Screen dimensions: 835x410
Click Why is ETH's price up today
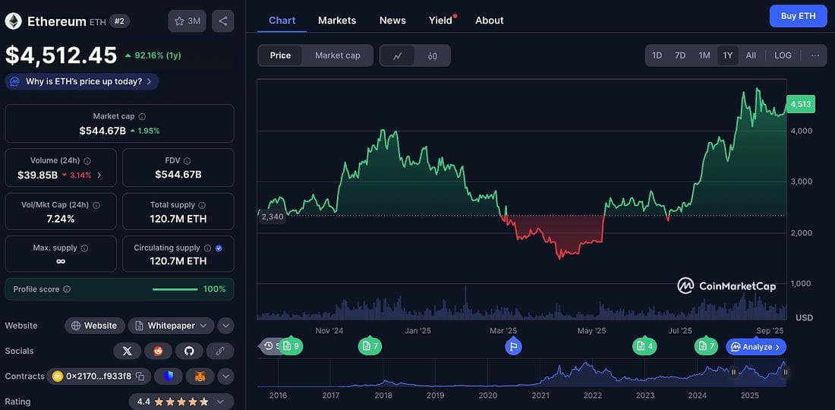pos(82,81)
